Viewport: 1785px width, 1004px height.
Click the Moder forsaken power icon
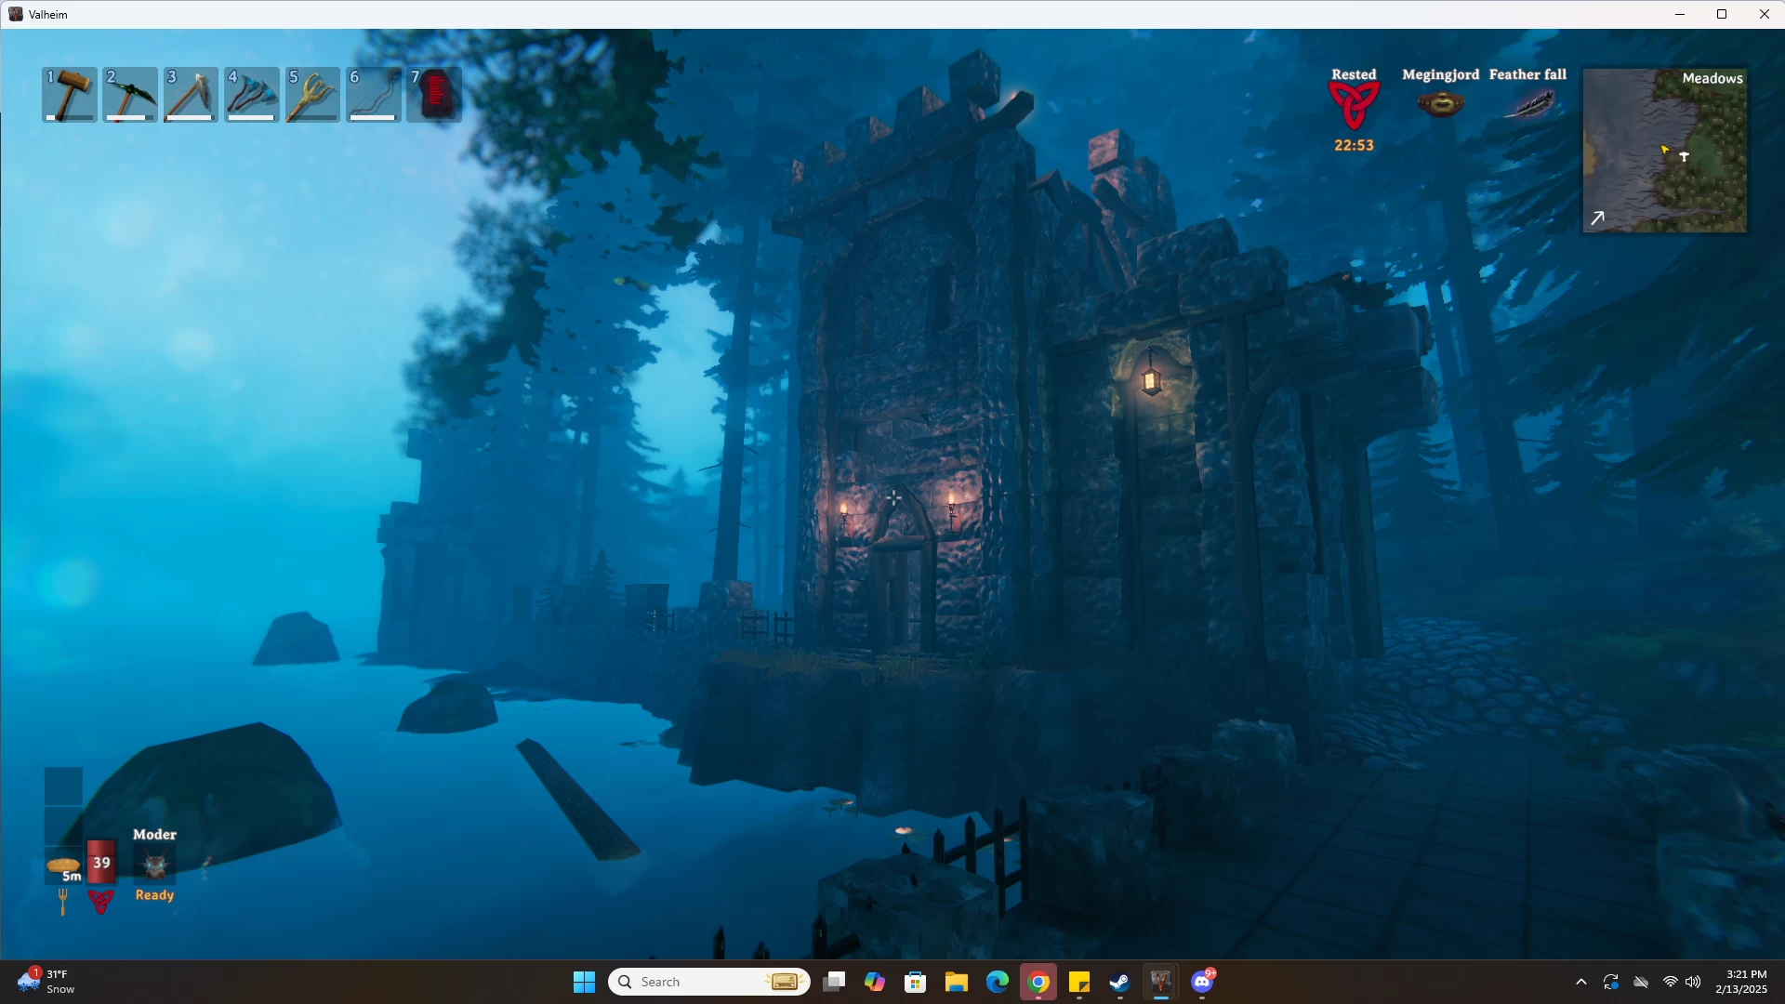pyautogui.click(x=154, y=865)
